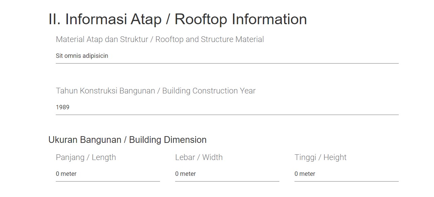Click the Building Construction Year input
Viewport: 434px width, 197px height.
[227, 107]
